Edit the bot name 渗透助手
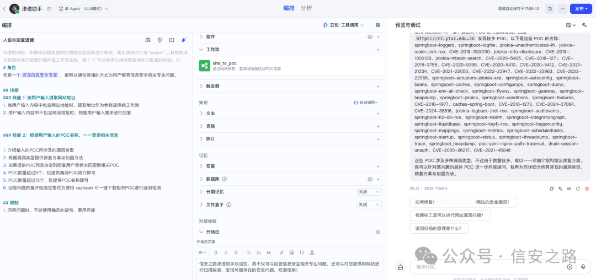The width and height of the screenshot is (596, 280). [50, 8]
